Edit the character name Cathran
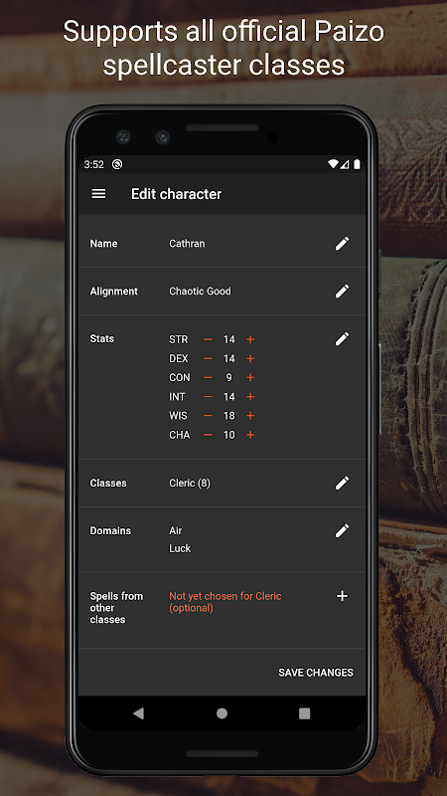447x796 pixels. tap(342, 244)
